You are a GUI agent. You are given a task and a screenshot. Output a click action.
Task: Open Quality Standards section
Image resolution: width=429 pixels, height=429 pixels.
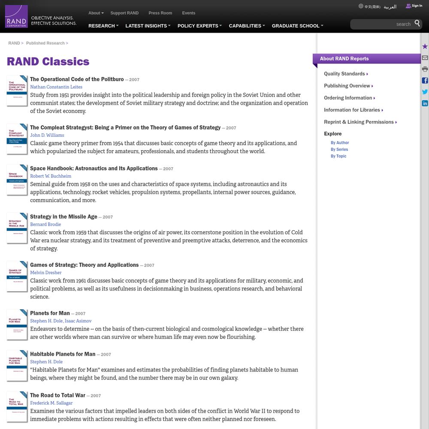[346, 74]
